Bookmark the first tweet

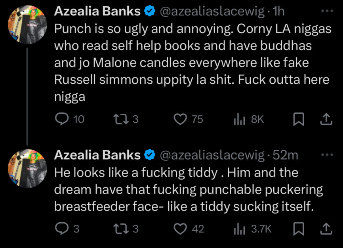click(x=299, y=119)
